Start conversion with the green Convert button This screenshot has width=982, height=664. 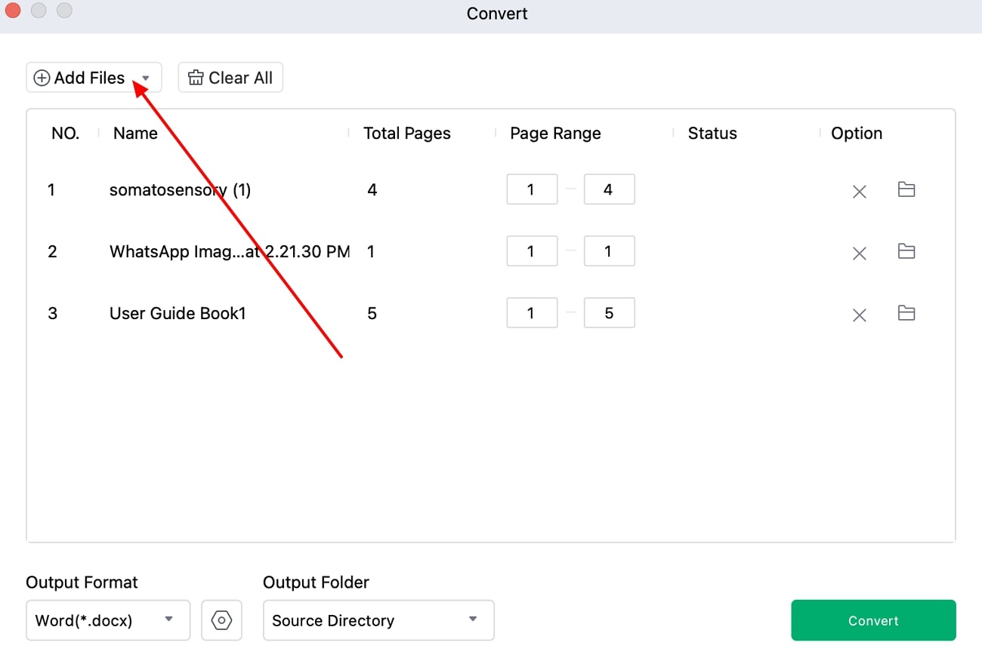[873, 620]
